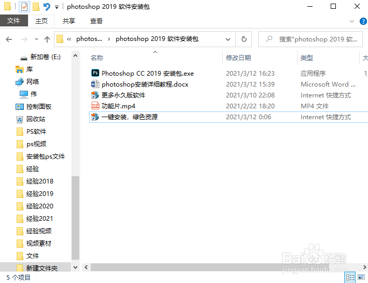Screen dimensions: 368x283
Task: Select Photoshop CC 2019 安装包.exe file
Action: (x=147, y=74)
